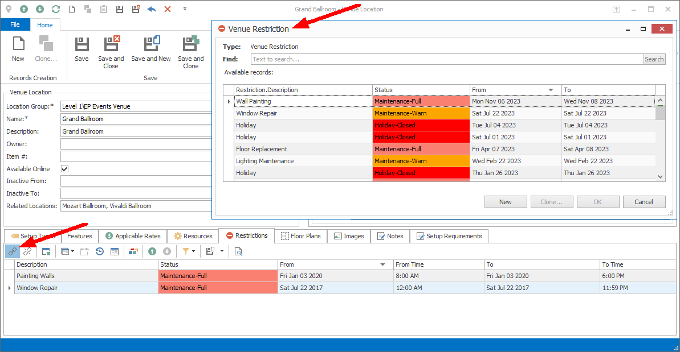Select the Restrictions tab
This screenshot has width=680, height=352.
click(x=247, y=235)
